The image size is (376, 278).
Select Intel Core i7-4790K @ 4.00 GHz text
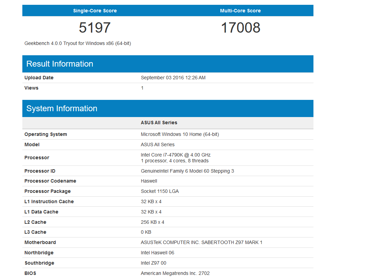pos(176,155)
